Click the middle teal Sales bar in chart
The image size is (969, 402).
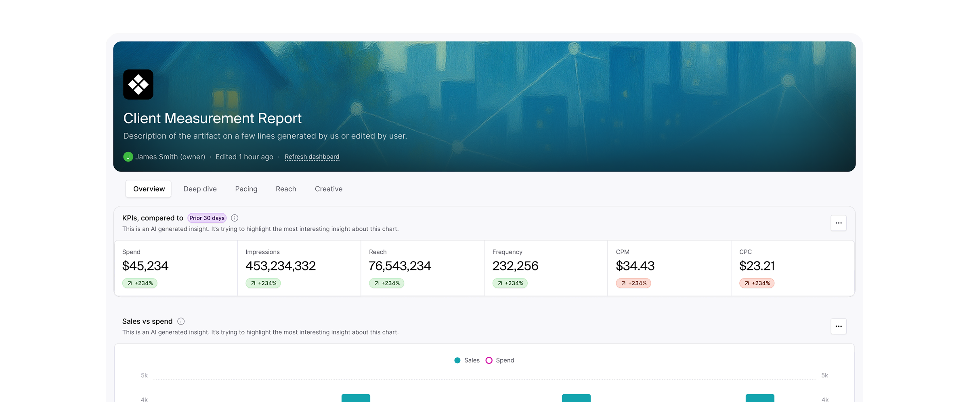click(576, 398)
